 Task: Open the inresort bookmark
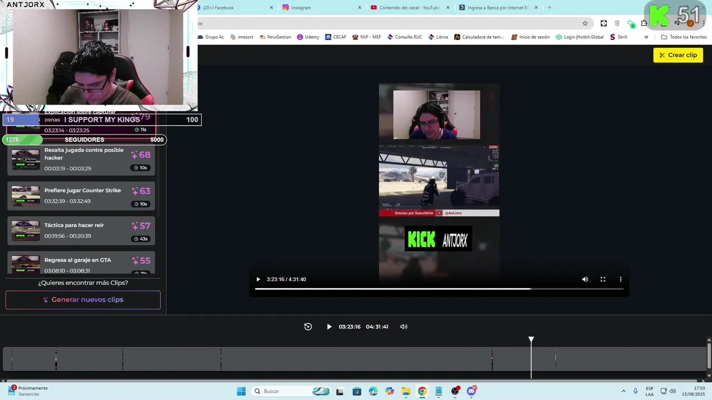241,37
